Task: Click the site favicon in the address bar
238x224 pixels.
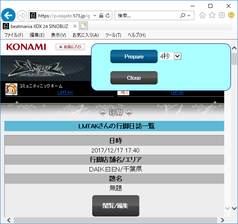Action: coord(33,15)
